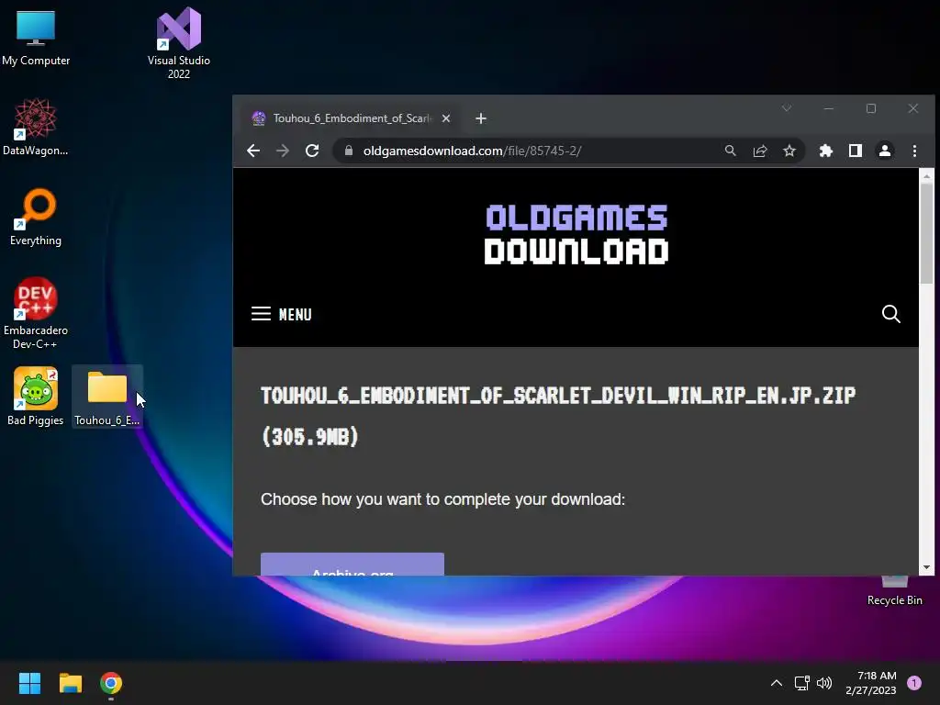Viewport: 940px width, 705px height.
Task: Open Chrome profile avatar menu
Action: click(x=885, y=151)
